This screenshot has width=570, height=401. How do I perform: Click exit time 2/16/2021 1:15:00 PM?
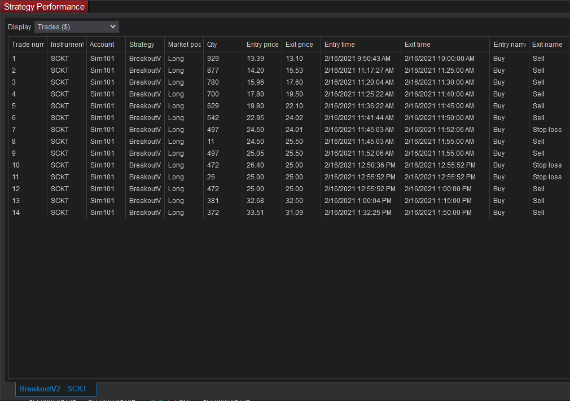(x=438, y=201)
